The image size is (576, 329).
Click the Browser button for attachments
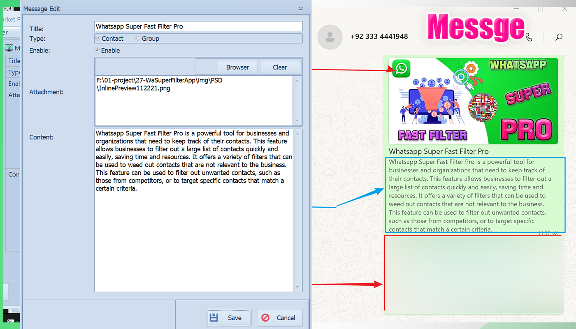point(237,67)
